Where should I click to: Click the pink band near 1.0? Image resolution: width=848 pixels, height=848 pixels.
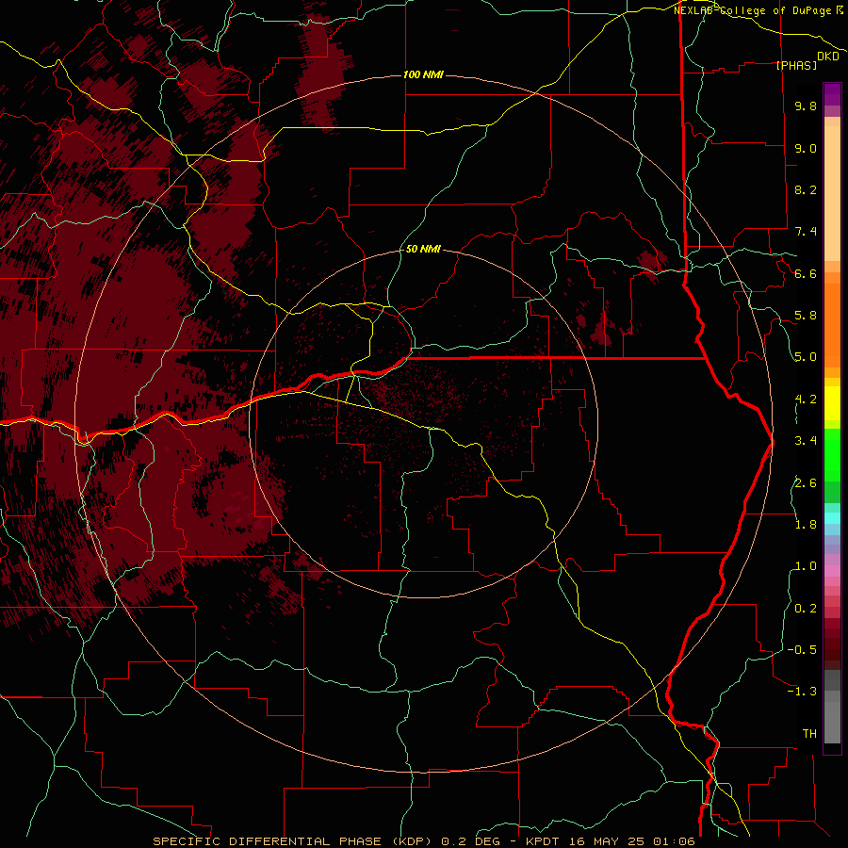click(x=832, y=571)
